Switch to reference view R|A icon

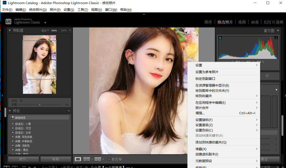[x=87, y=159]
